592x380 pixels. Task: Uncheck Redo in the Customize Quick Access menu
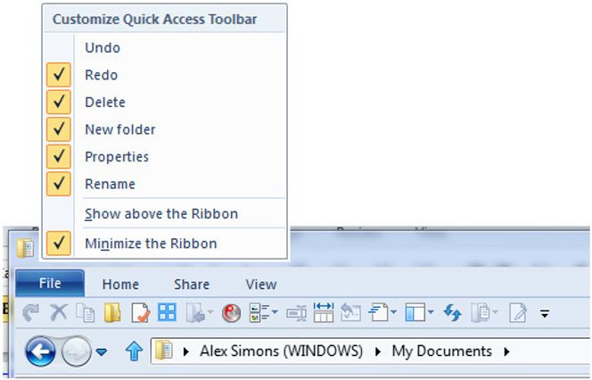(165, 75)
